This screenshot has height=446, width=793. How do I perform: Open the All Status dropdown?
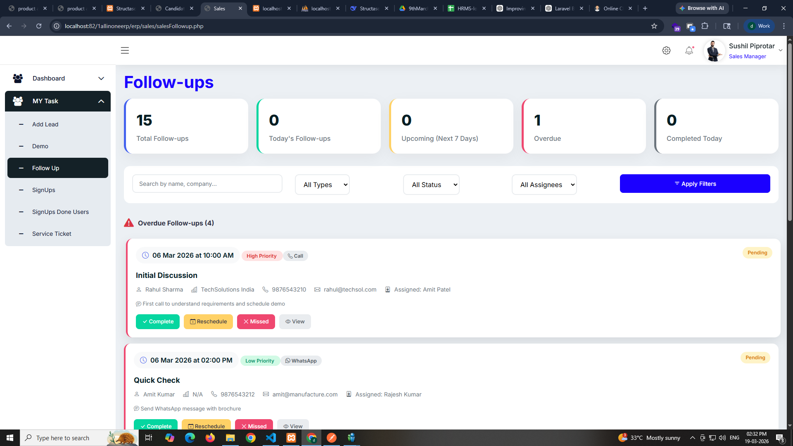pyautogui.click(x=431, y=185)
